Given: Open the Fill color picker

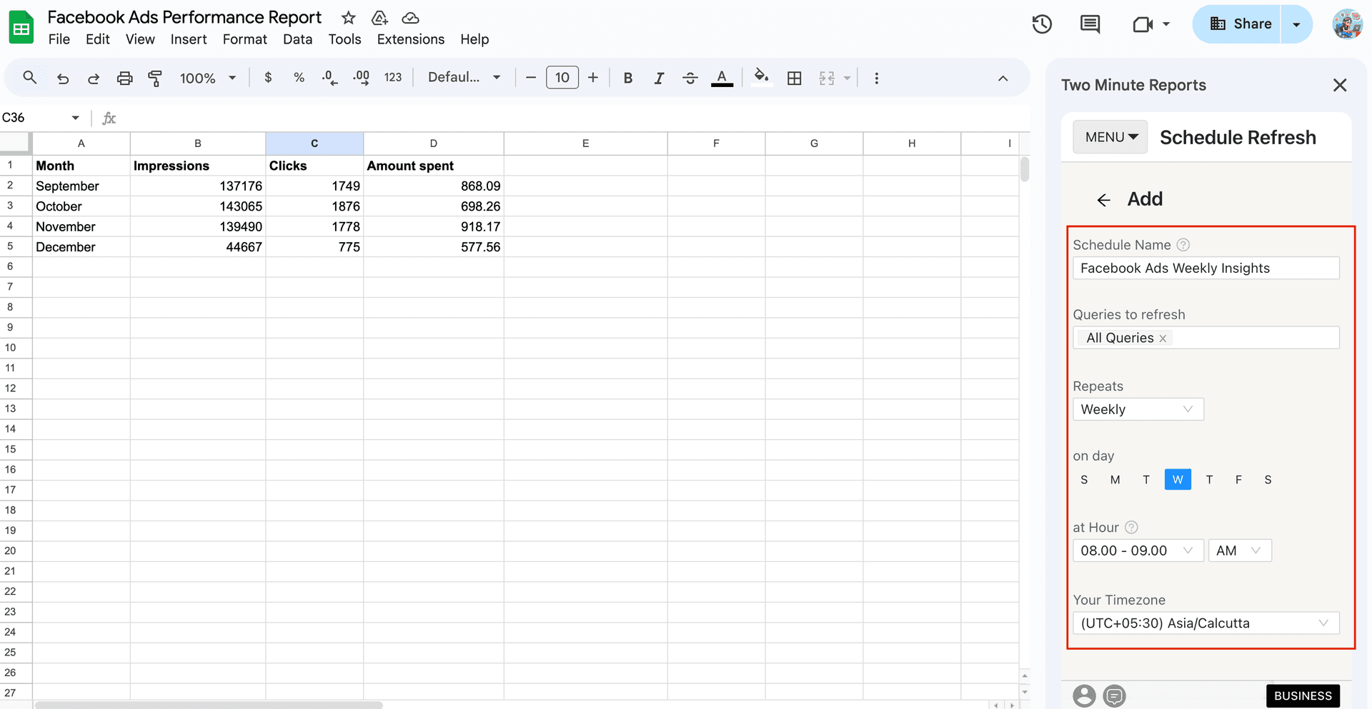Looking at the screenshot, I should 761,78.
